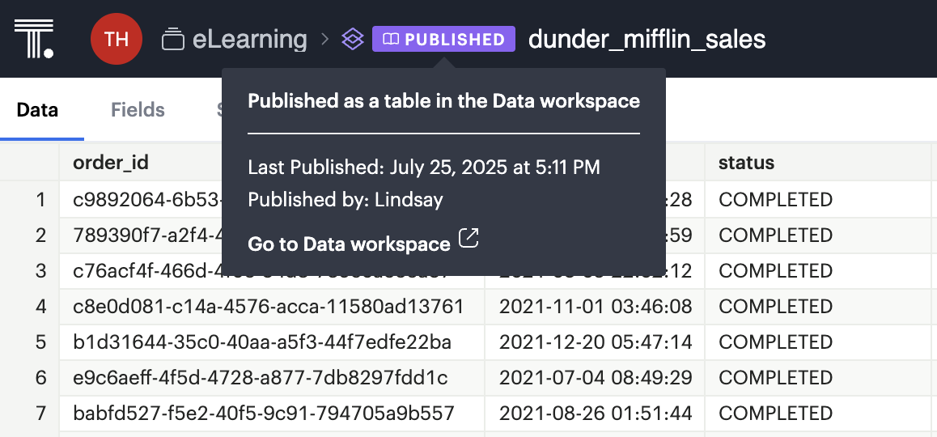
Task: Click the status column header
Action: point(746,163)
